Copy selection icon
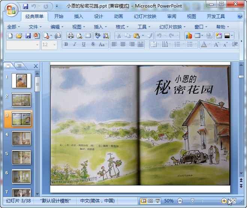 click(127, 36)
